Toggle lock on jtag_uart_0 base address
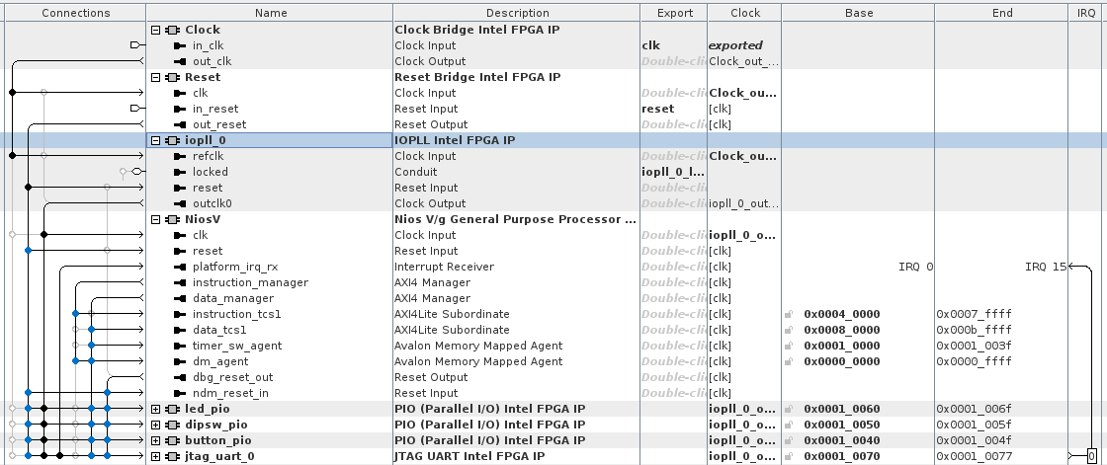 (789, 456)
